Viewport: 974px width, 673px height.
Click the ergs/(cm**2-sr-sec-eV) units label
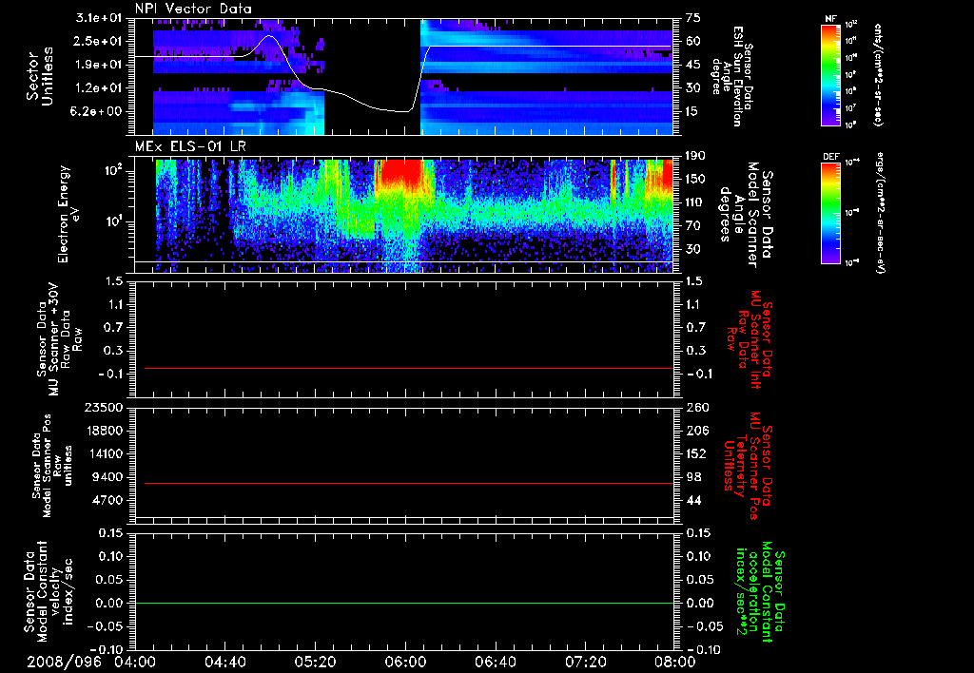tap(880, 213)
